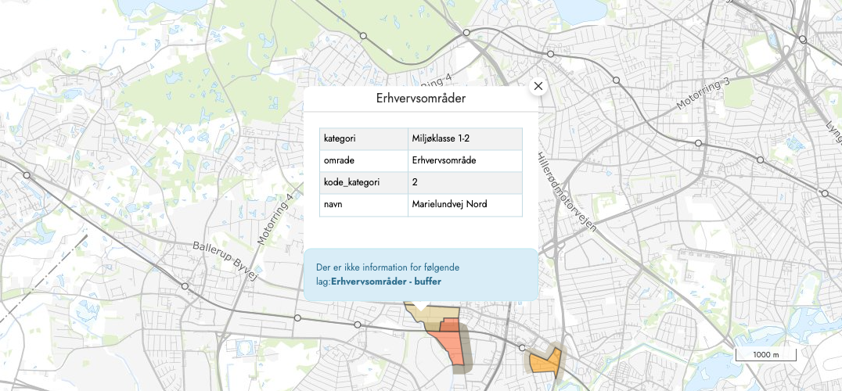Click the 'Motorring 3' road label

(703, 93)
